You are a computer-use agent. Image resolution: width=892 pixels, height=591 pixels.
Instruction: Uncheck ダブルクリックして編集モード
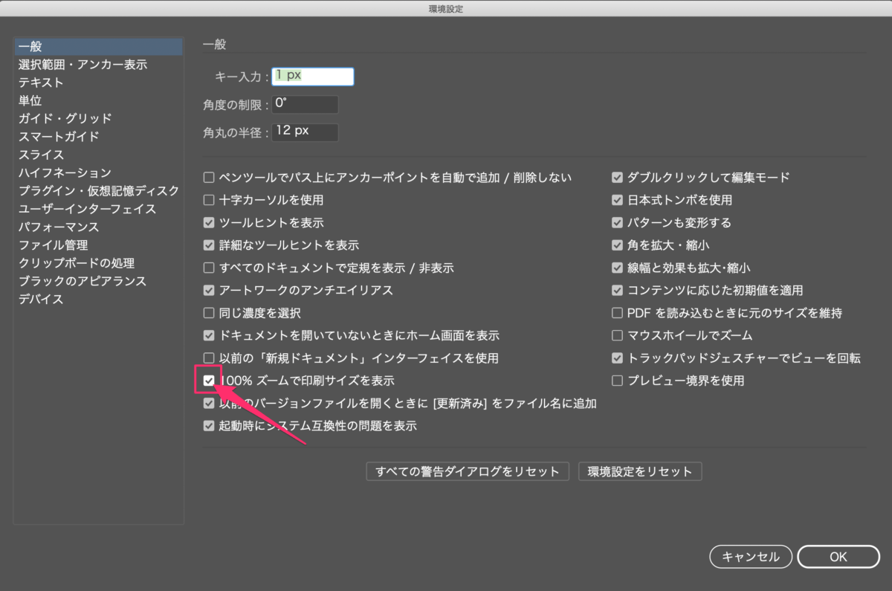coord(617,178)
